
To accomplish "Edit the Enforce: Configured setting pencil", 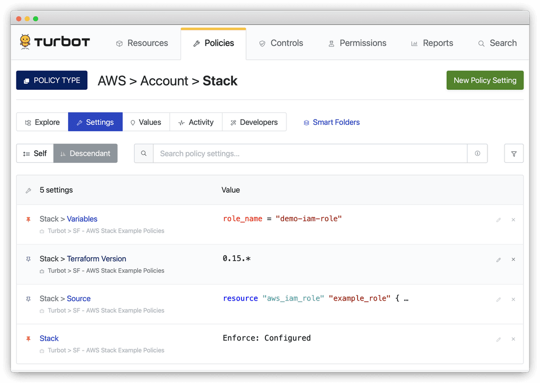I will pos(498,340).
